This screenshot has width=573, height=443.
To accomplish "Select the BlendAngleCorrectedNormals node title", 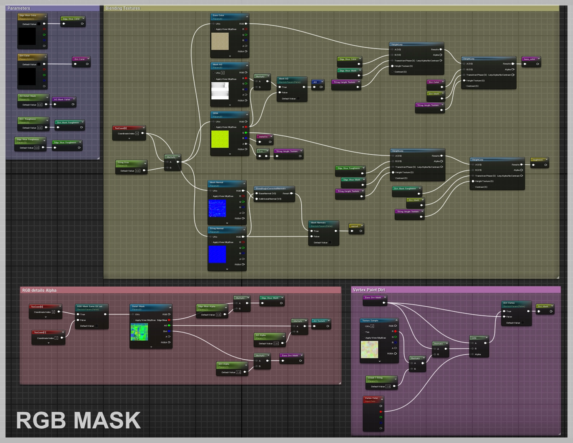I will (271, 188).
